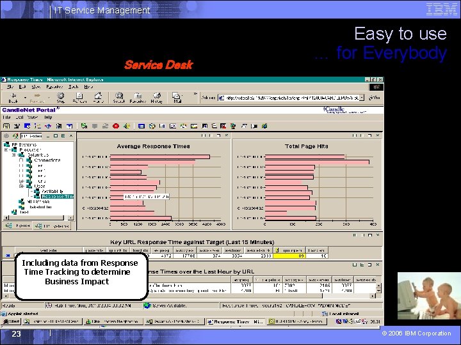Click Navigator horizontal scrollbar left arrow

[6, 218]
